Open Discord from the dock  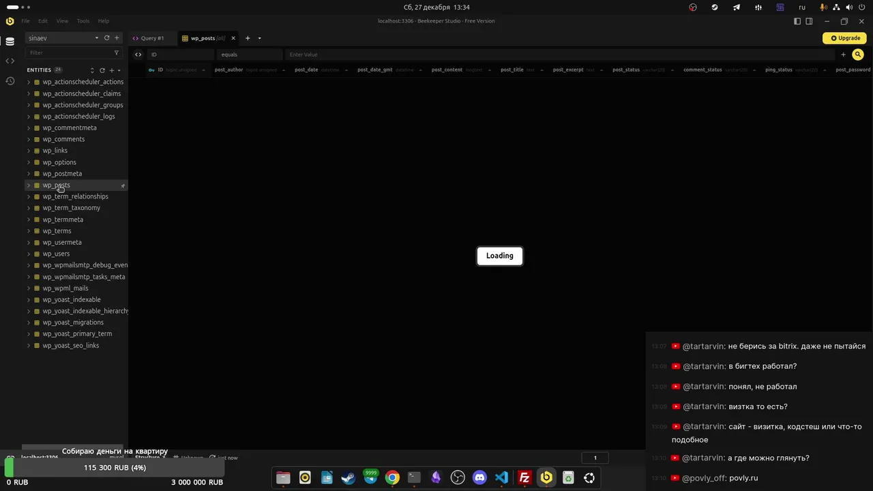(x=479, y=478)
